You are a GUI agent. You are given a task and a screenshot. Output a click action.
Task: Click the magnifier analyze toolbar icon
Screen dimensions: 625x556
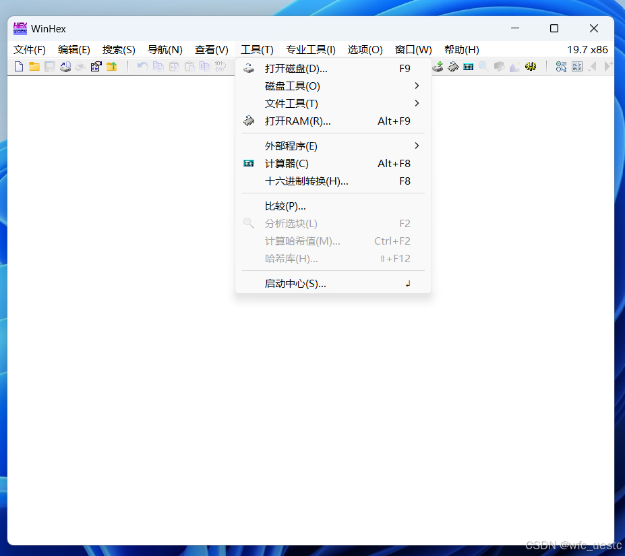[x=483, y=67]
